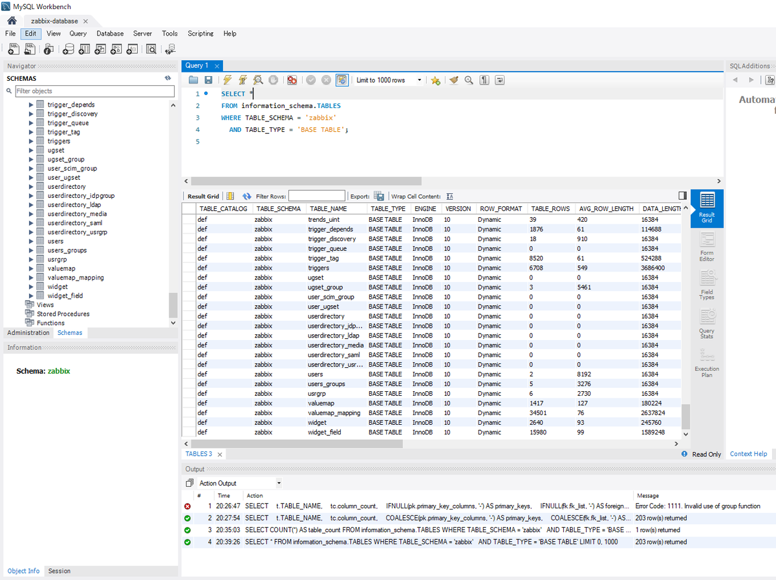This screenshot has height=580, width=776.
Task: Export the recordset to a file
Action: coord(379,196)
